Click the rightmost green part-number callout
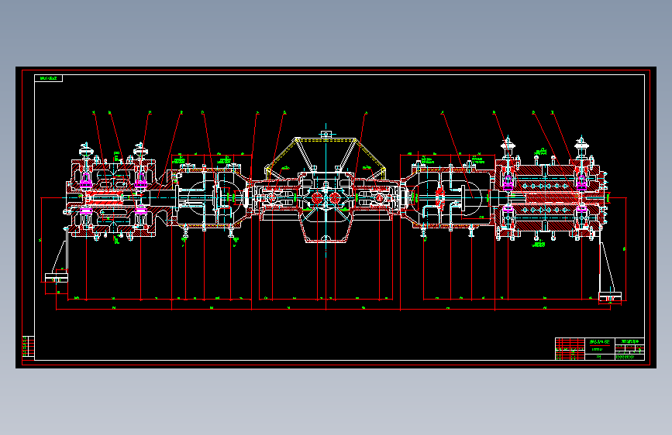 click(553, 112)
